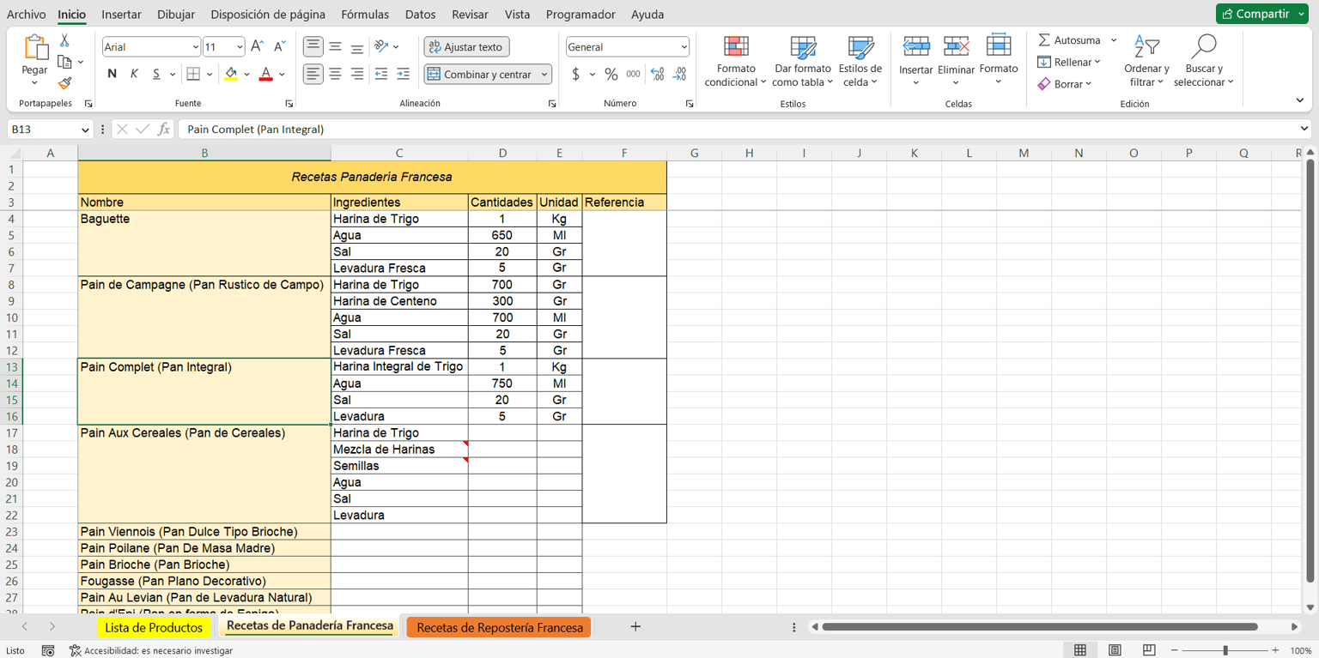Decrease indent icon

tap(381, 75)
